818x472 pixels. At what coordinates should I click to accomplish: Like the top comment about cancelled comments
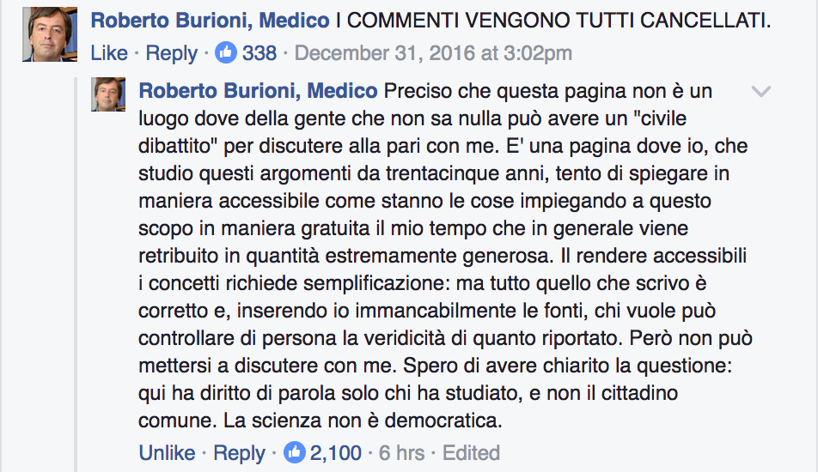[109, 53]
